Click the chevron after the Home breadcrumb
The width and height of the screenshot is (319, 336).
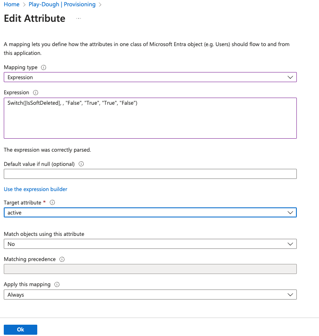pyautogui.click(x=24, y=5)
